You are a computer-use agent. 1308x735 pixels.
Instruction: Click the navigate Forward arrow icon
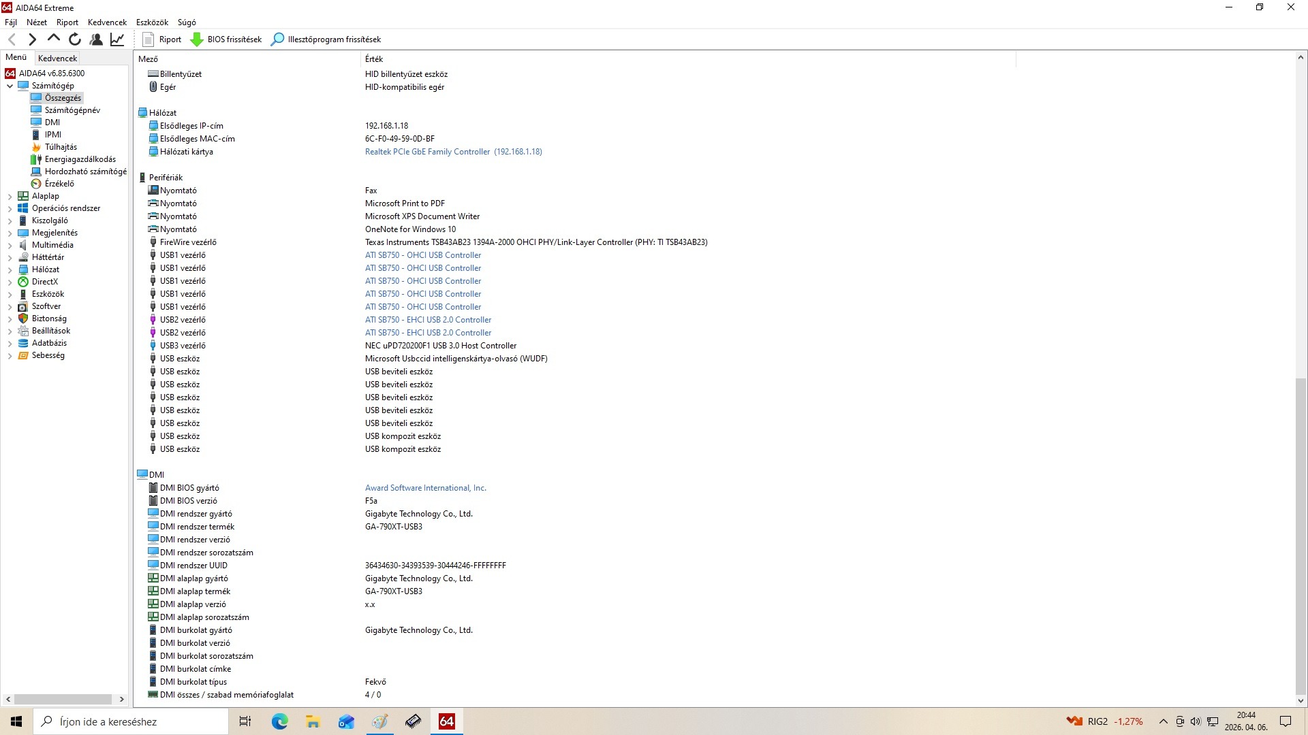coord(32,39)
